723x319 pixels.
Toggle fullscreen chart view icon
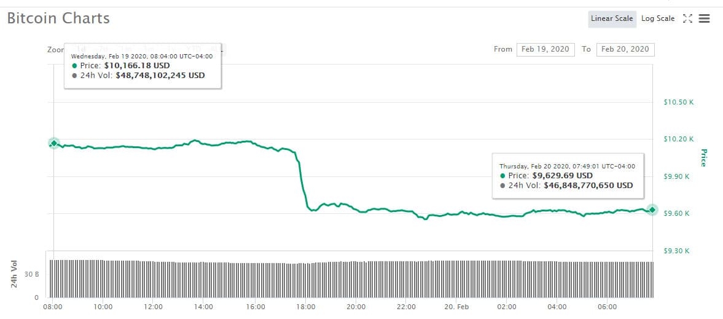(687, 18)
